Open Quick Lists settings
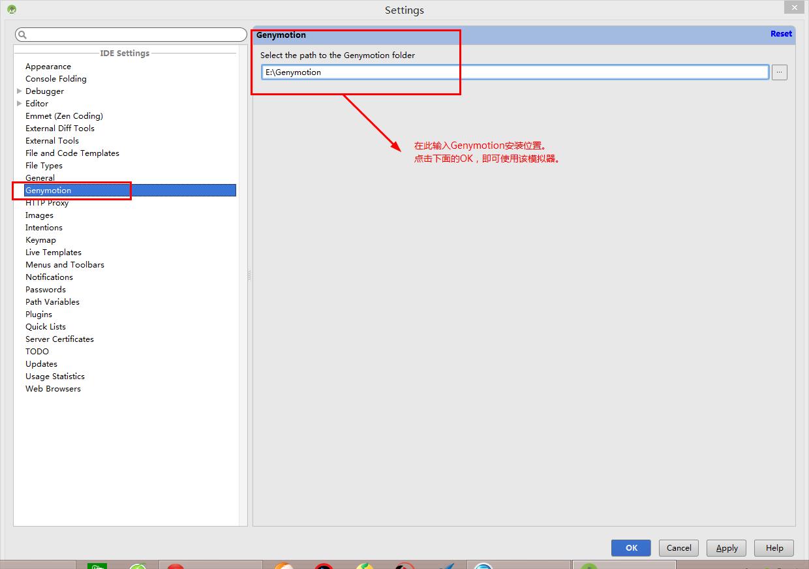Viewport: 809px width, 569px height. tap(46, 327)
